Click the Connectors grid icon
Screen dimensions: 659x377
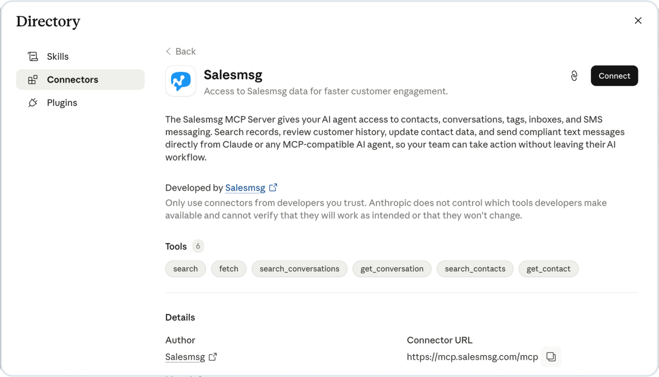pos(33,79)
